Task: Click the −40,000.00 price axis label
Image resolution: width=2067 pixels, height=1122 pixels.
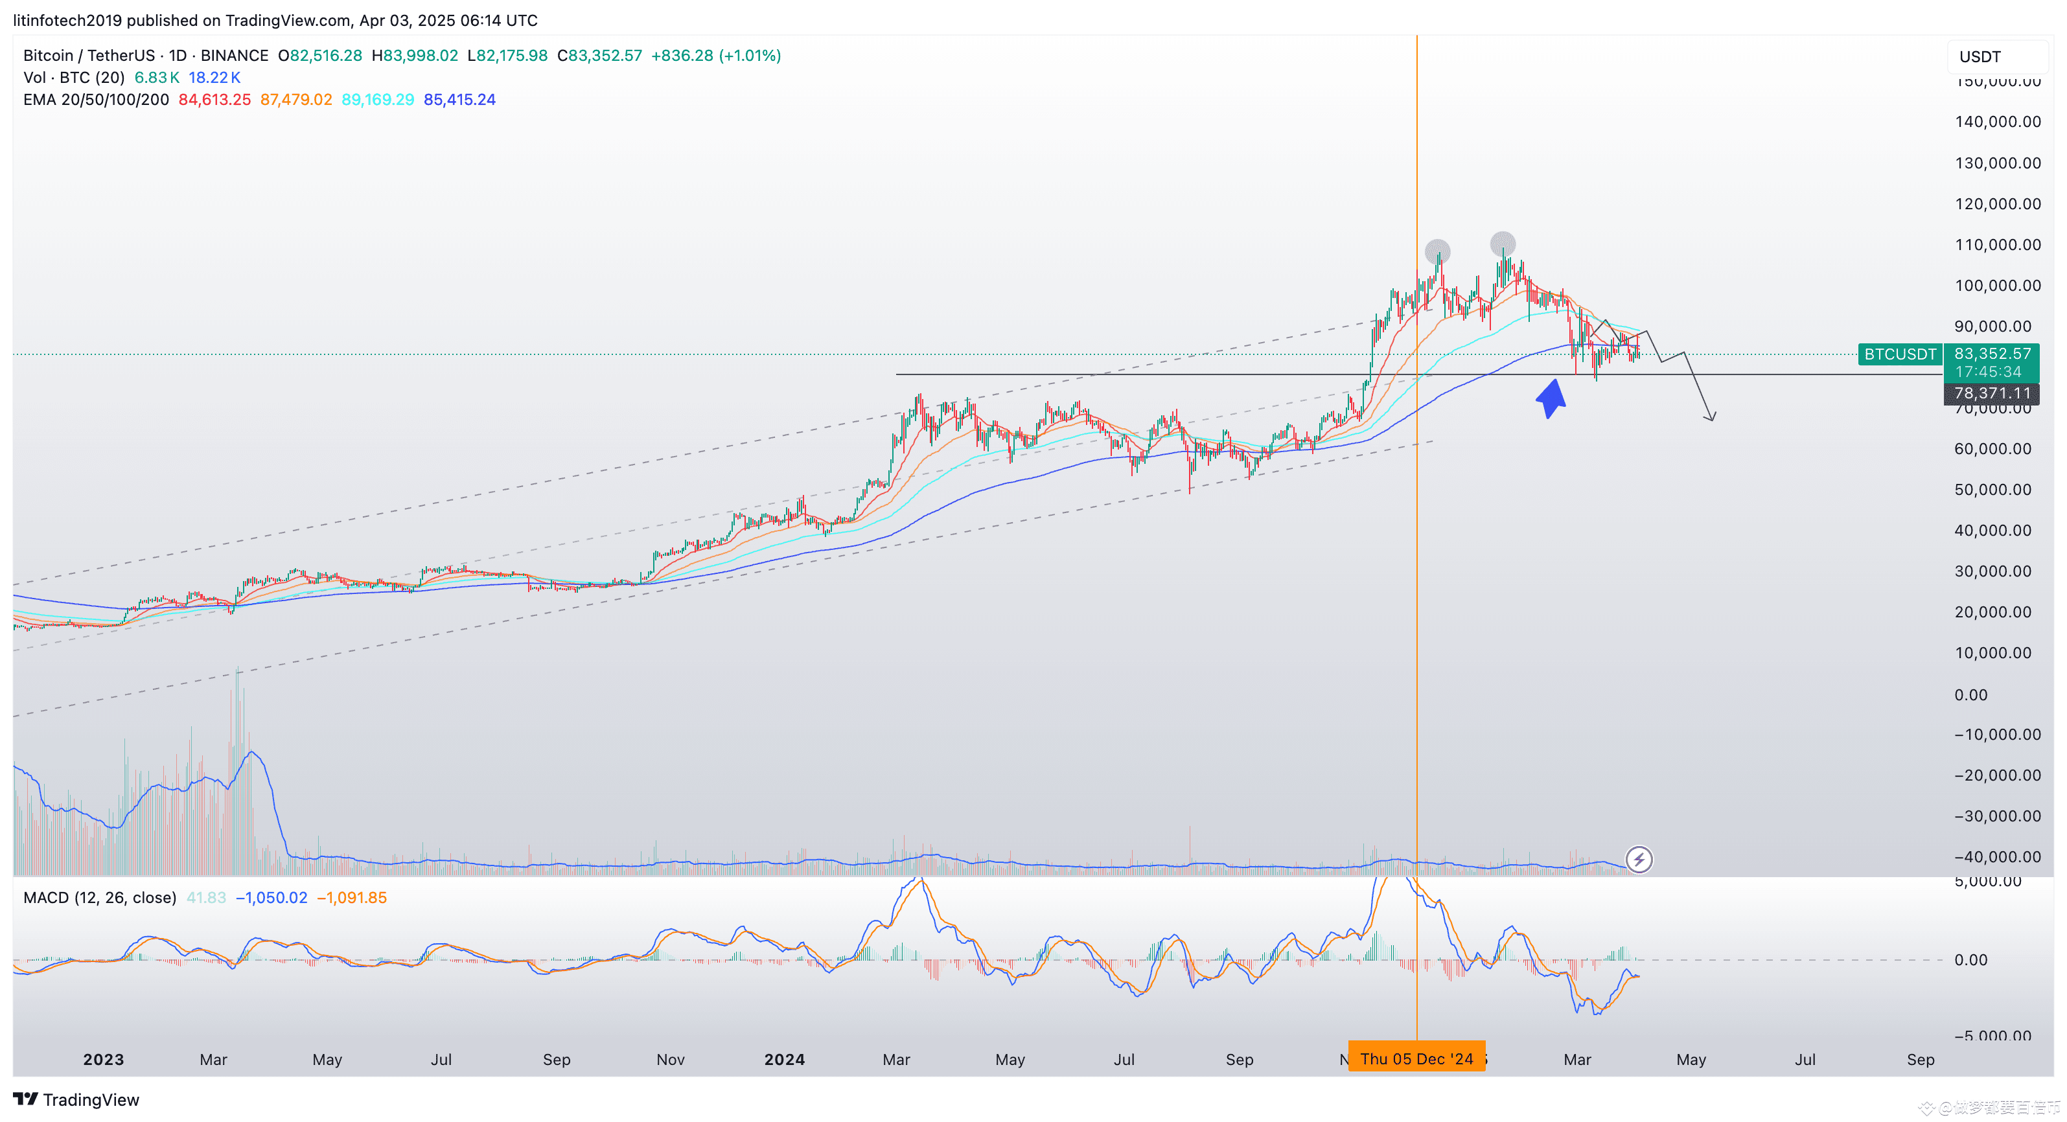Action: [x=1997, y=857]
